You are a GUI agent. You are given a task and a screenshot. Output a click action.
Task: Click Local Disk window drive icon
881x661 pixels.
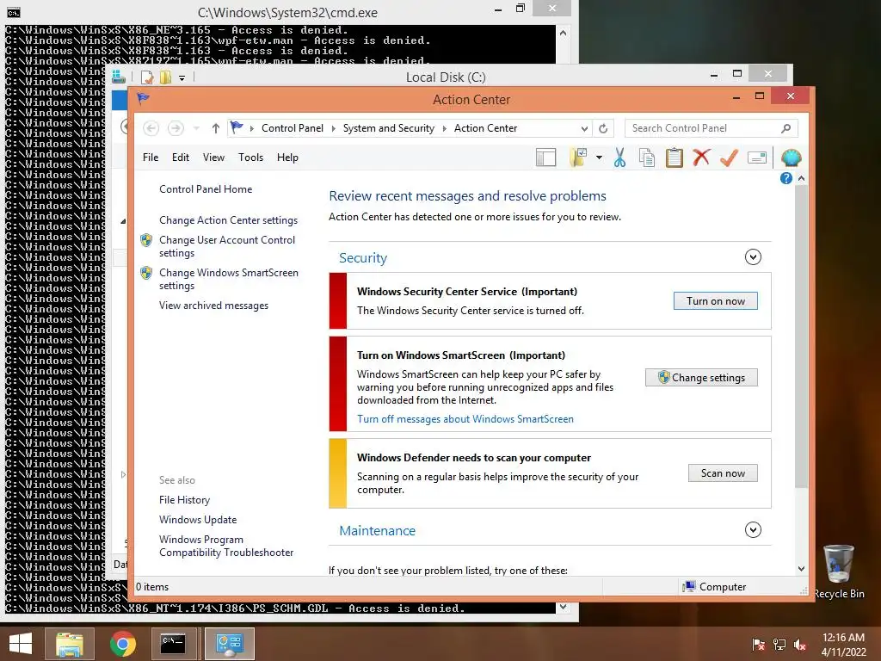119,77
